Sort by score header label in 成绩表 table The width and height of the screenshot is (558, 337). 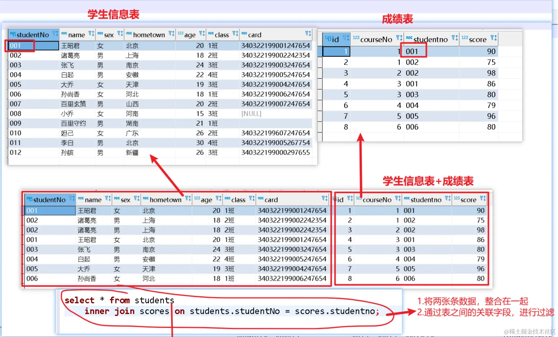click(x=478, y=40)
